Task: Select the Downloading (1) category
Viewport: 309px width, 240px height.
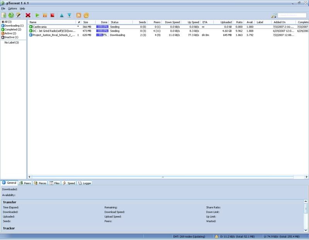Action: [x=12, y=26]
